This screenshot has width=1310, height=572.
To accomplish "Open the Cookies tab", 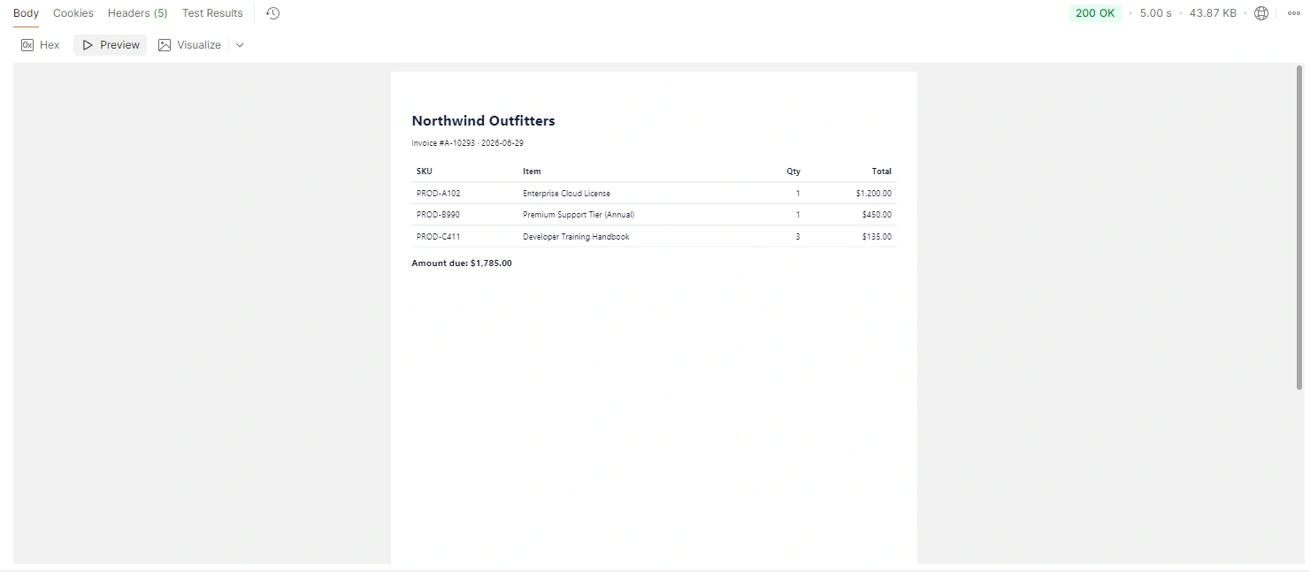I will [73, 13].
